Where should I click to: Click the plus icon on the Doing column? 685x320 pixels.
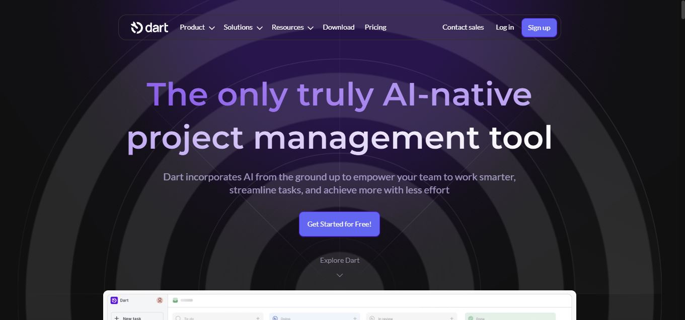[x=355, y=318]
